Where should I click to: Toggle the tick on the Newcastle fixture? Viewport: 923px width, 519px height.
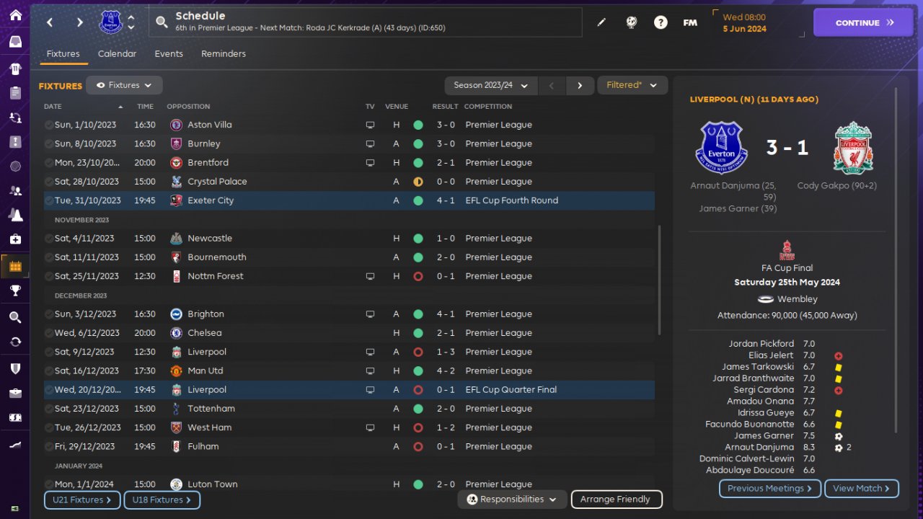tap(48, 239)
